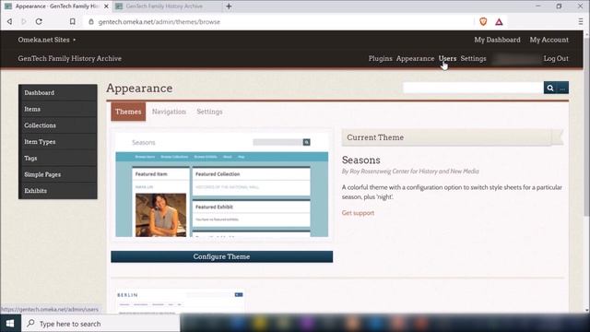Click the Windows taskbar search box
The width and height of the screenshot is (590, 332).
[100, 324]
